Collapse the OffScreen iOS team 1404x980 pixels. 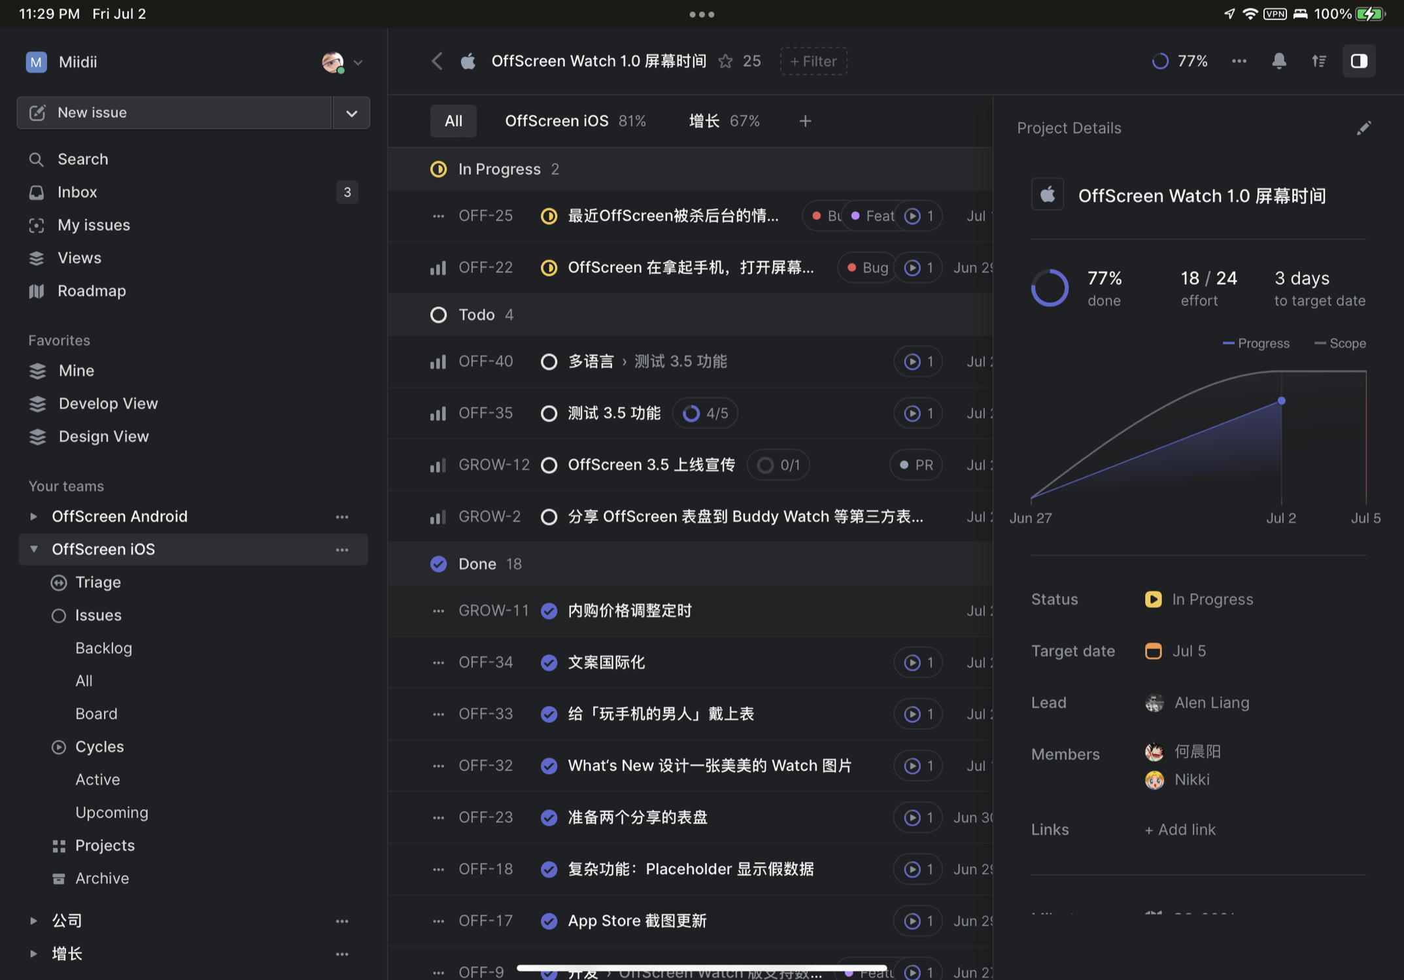click(33, 549)
